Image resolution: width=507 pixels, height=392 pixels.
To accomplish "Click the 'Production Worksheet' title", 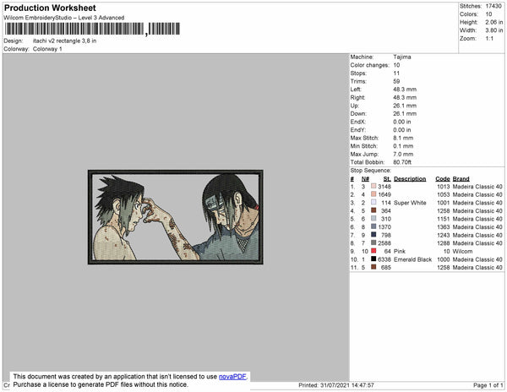I will tap(50, 8).
